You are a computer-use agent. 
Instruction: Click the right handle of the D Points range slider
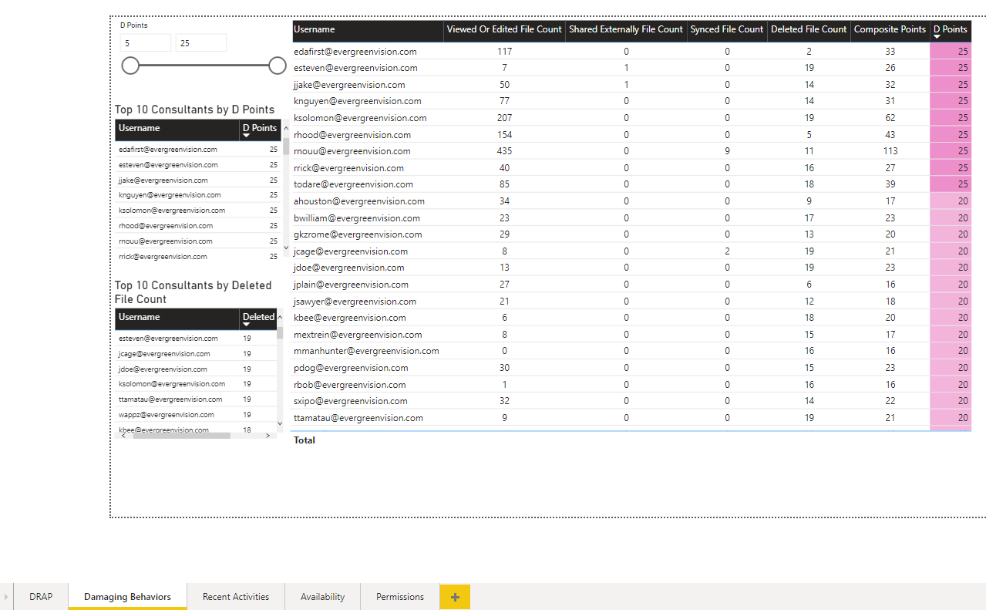(277, 66)
